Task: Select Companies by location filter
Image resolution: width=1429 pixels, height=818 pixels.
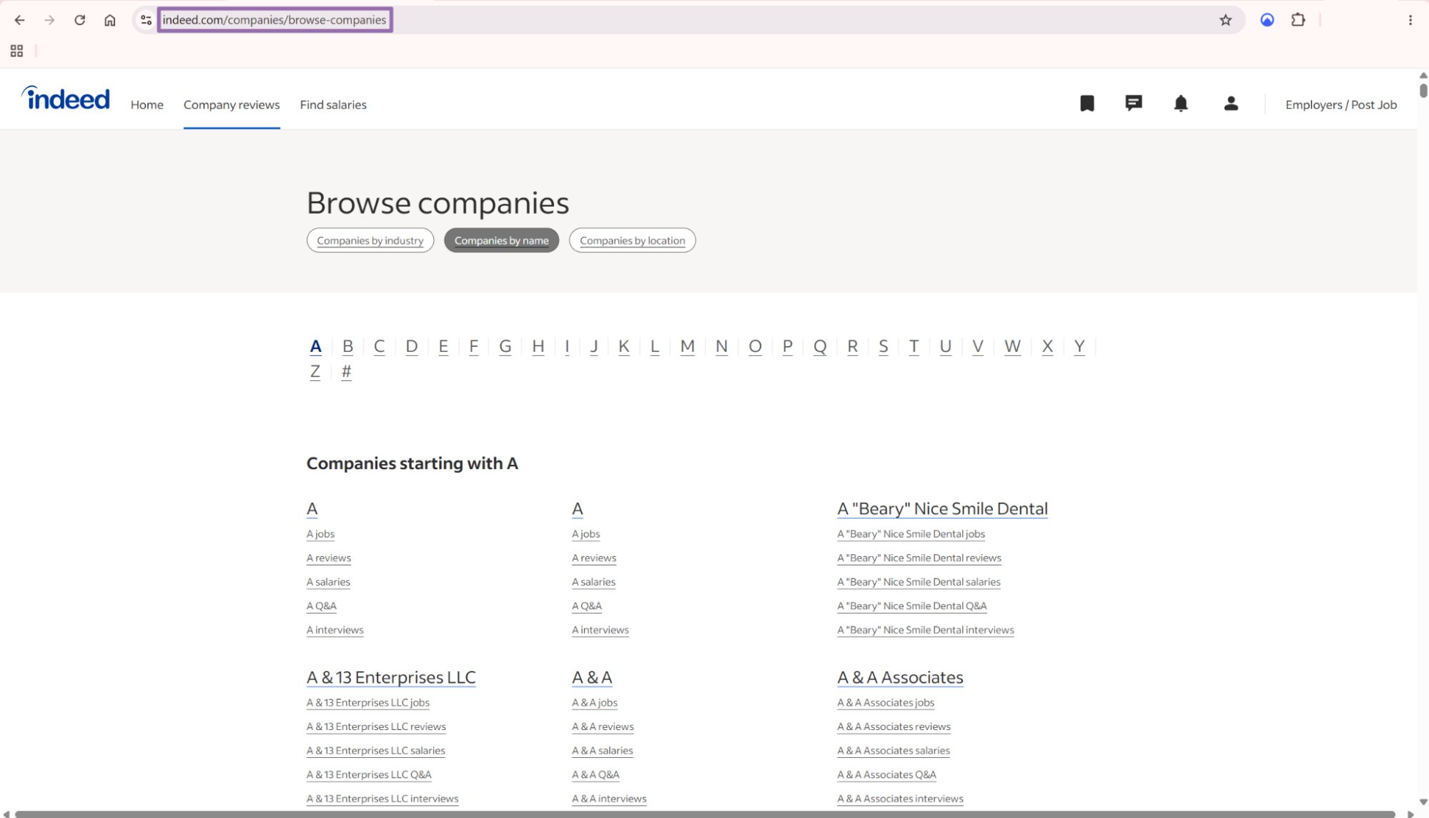Action: coord(632,240)
